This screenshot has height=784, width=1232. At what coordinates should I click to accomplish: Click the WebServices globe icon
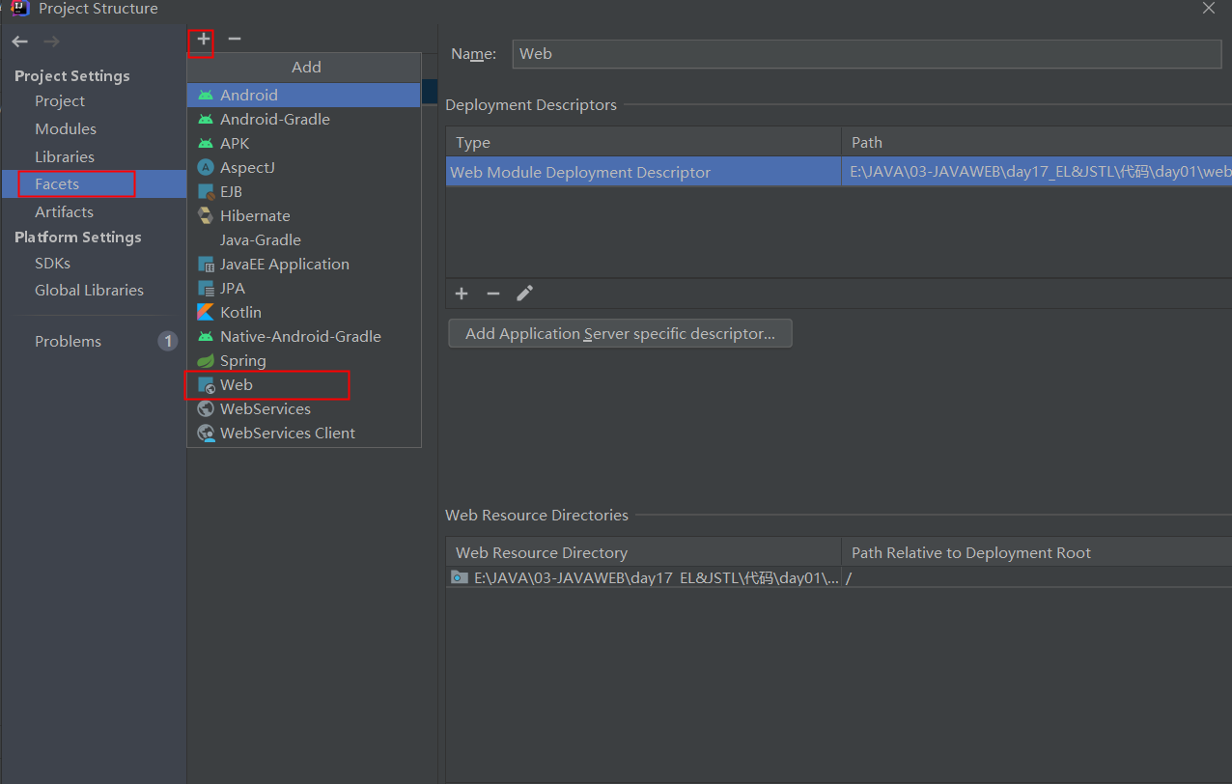coord(205,408)
